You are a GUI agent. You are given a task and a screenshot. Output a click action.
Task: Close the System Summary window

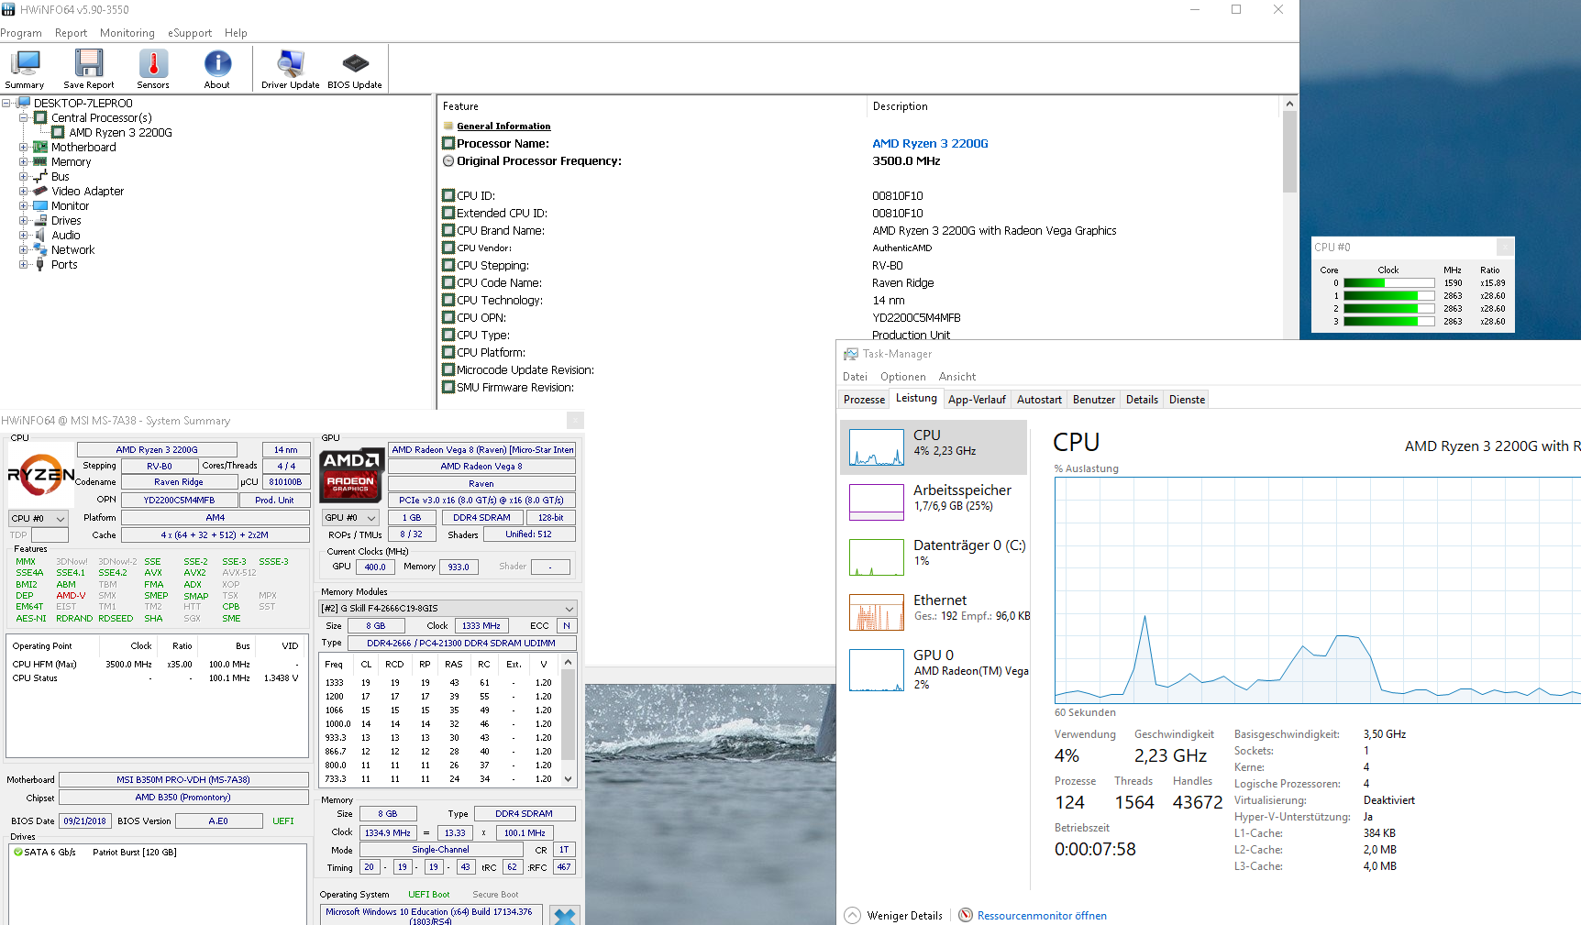(x=575, y=420)
